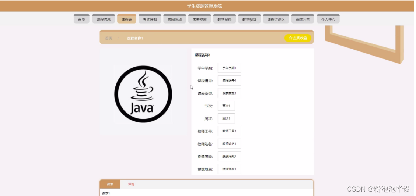Go to the 首页 navigation tab
416x196 pixels.
[81, 19]
